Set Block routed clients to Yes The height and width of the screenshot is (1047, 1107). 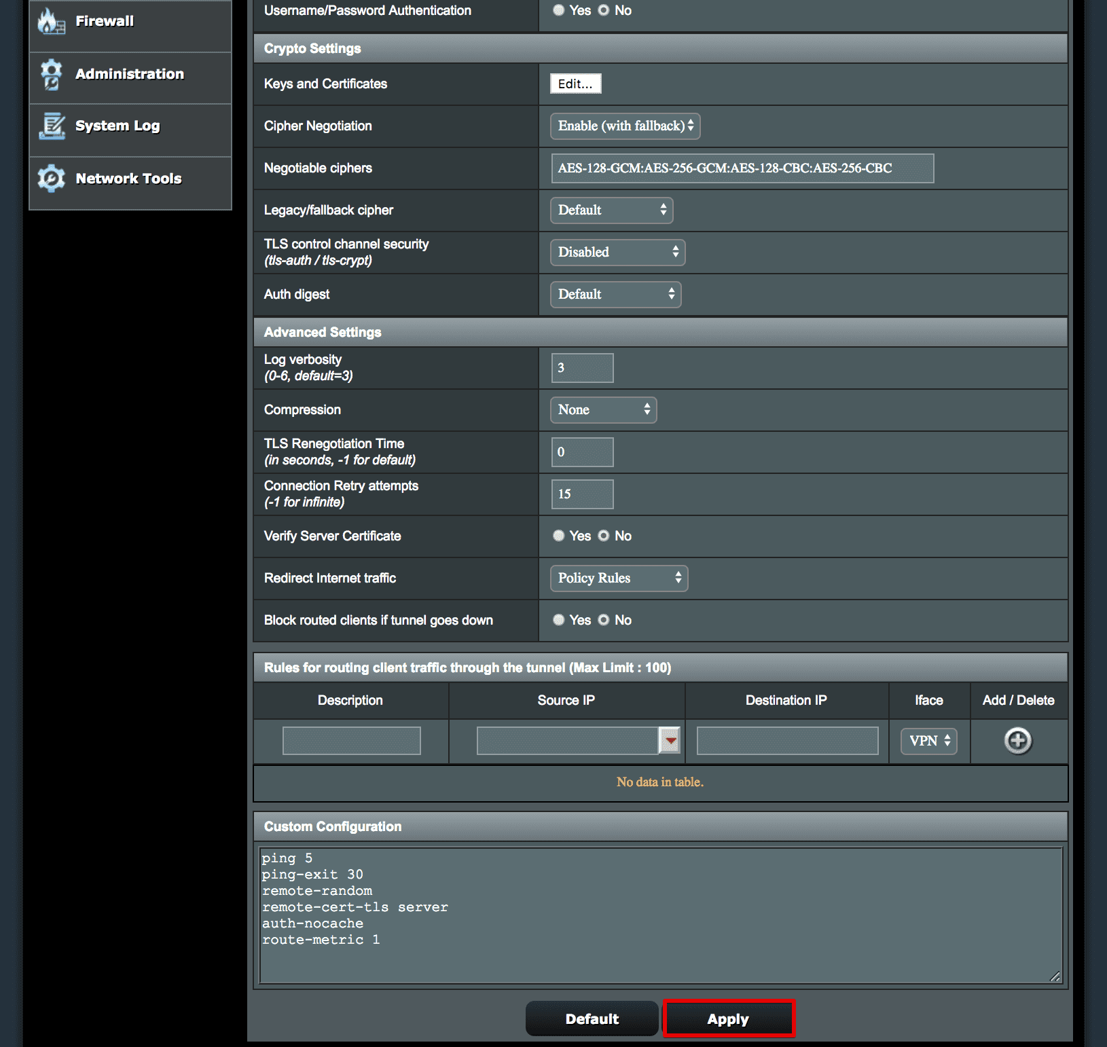[x=558, y=620]
